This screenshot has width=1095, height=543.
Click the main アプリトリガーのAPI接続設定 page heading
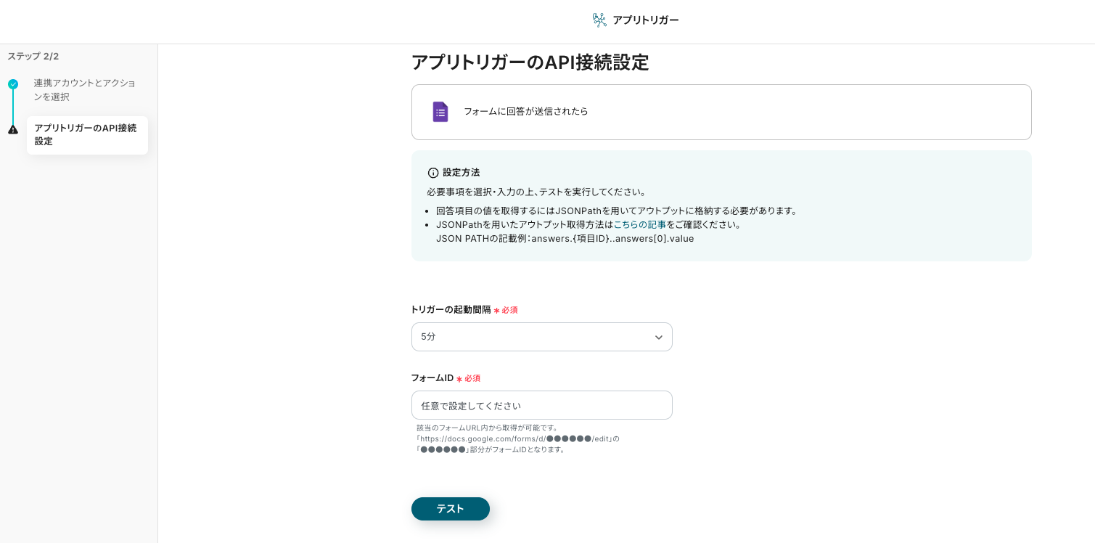(530, 62)
